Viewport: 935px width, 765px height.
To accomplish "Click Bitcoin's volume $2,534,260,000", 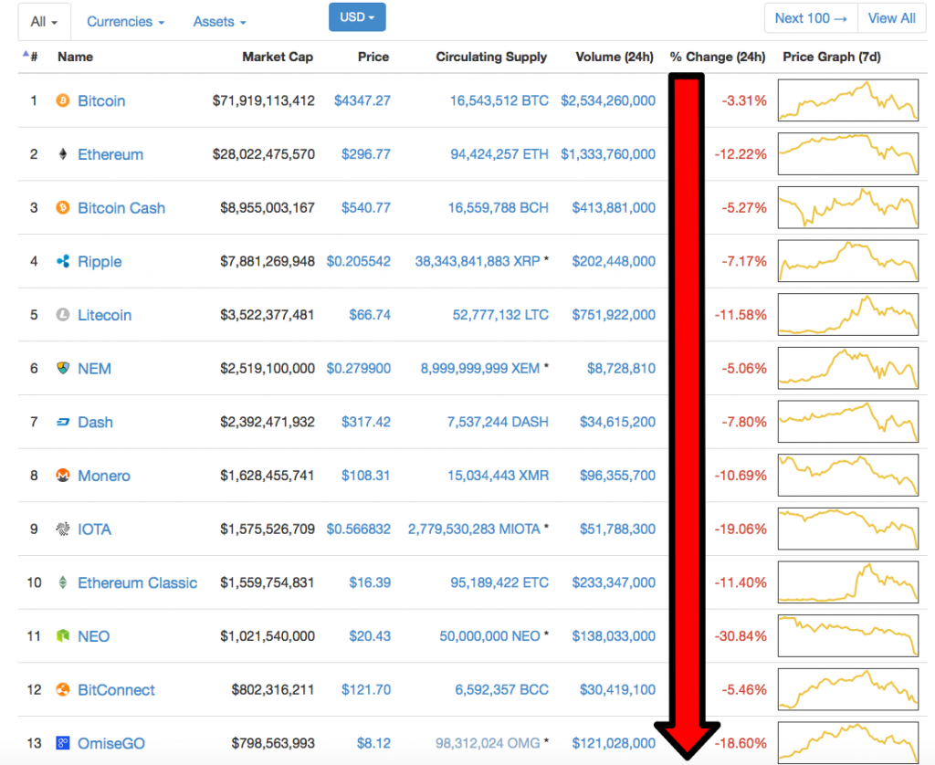I will pyautogui.click(x=607, y=100).
